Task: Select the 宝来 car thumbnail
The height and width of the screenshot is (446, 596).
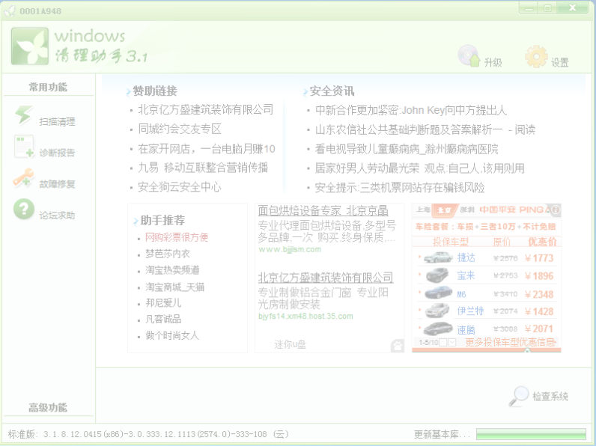Action: pyautogui.click(x=438, y=275)
